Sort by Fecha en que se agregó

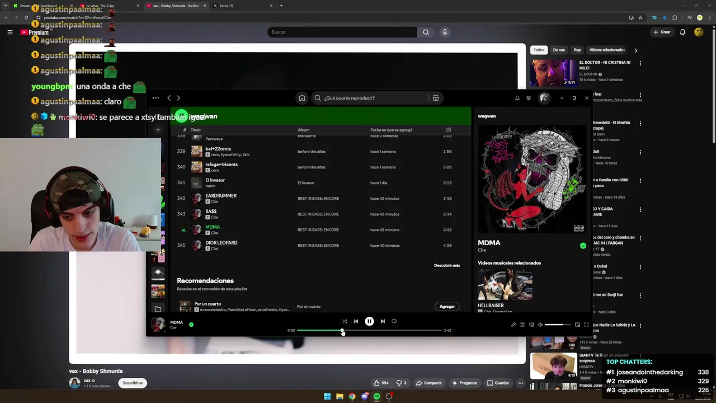click(391, 130)
